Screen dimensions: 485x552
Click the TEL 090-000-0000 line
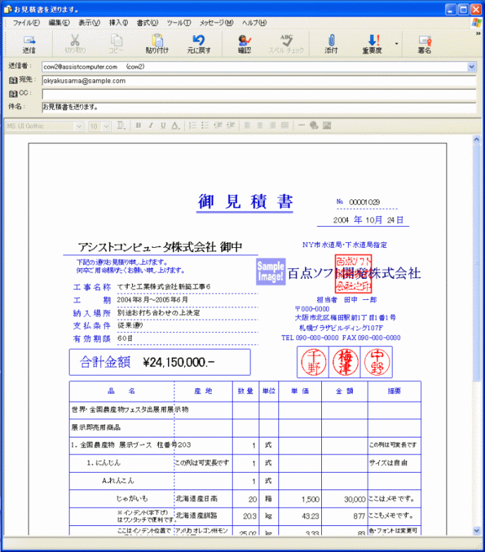click(x=310, y=338)
